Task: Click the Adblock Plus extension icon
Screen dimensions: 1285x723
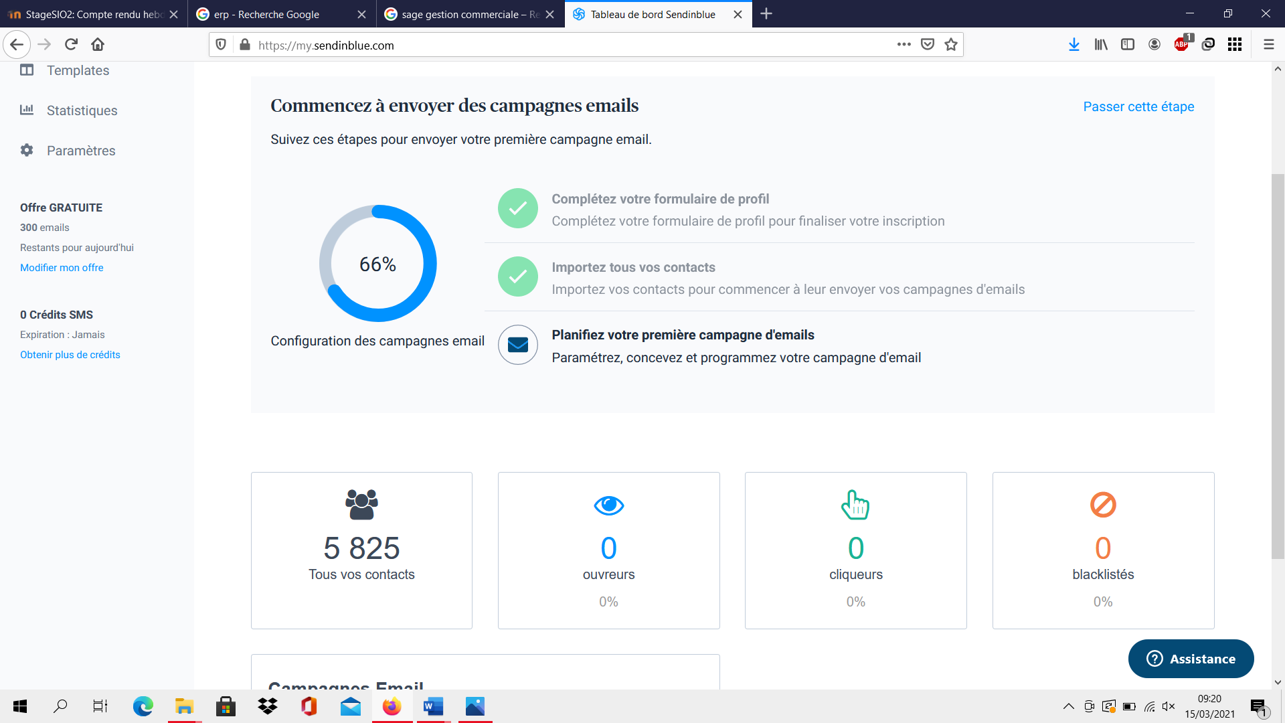Action: (1181, 45)
